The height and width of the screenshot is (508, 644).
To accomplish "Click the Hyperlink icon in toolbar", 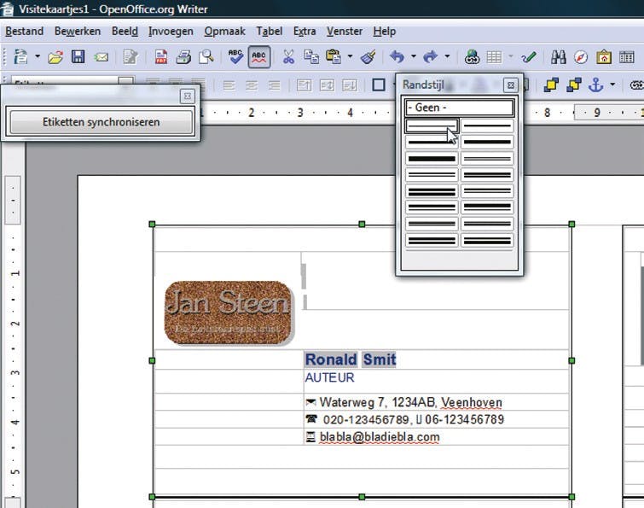I will (471, 57).
